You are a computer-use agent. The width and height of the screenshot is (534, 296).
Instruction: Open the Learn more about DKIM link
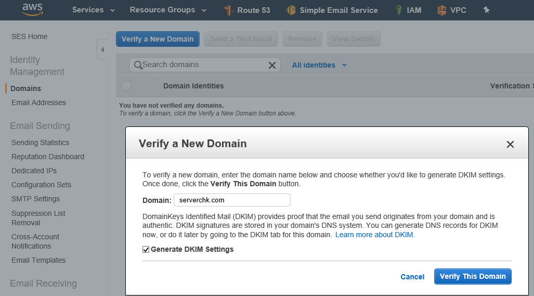(374, 235)
